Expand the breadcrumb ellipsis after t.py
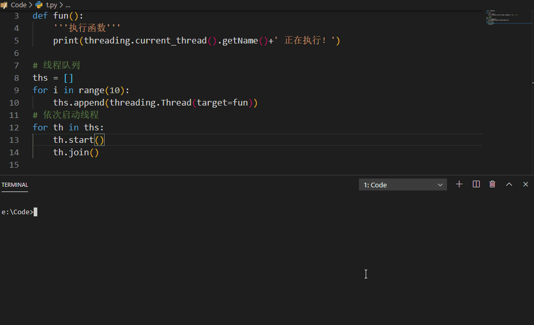Screen dimensions: 534x325 click(68, 5)
